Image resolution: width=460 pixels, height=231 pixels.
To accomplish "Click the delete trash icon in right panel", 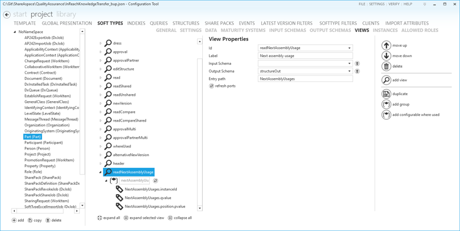I will (x=386, y=66).
